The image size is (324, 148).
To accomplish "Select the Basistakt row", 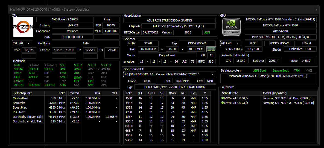I will [x=65, y=103].
